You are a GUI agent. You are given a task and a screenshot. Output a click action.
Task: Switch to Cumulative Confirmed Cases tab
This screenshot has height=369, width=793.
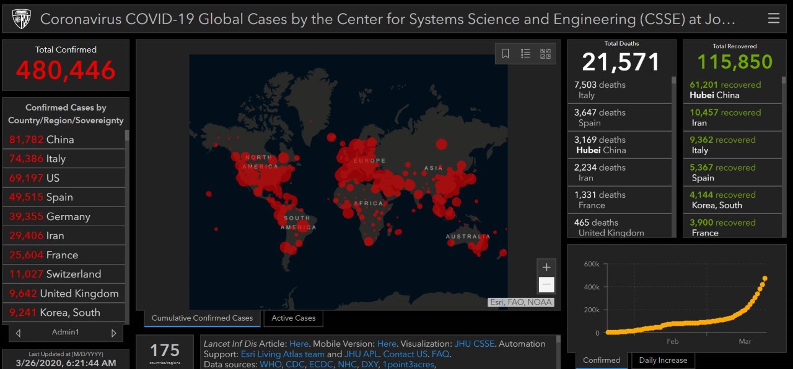tap(202, 318)
